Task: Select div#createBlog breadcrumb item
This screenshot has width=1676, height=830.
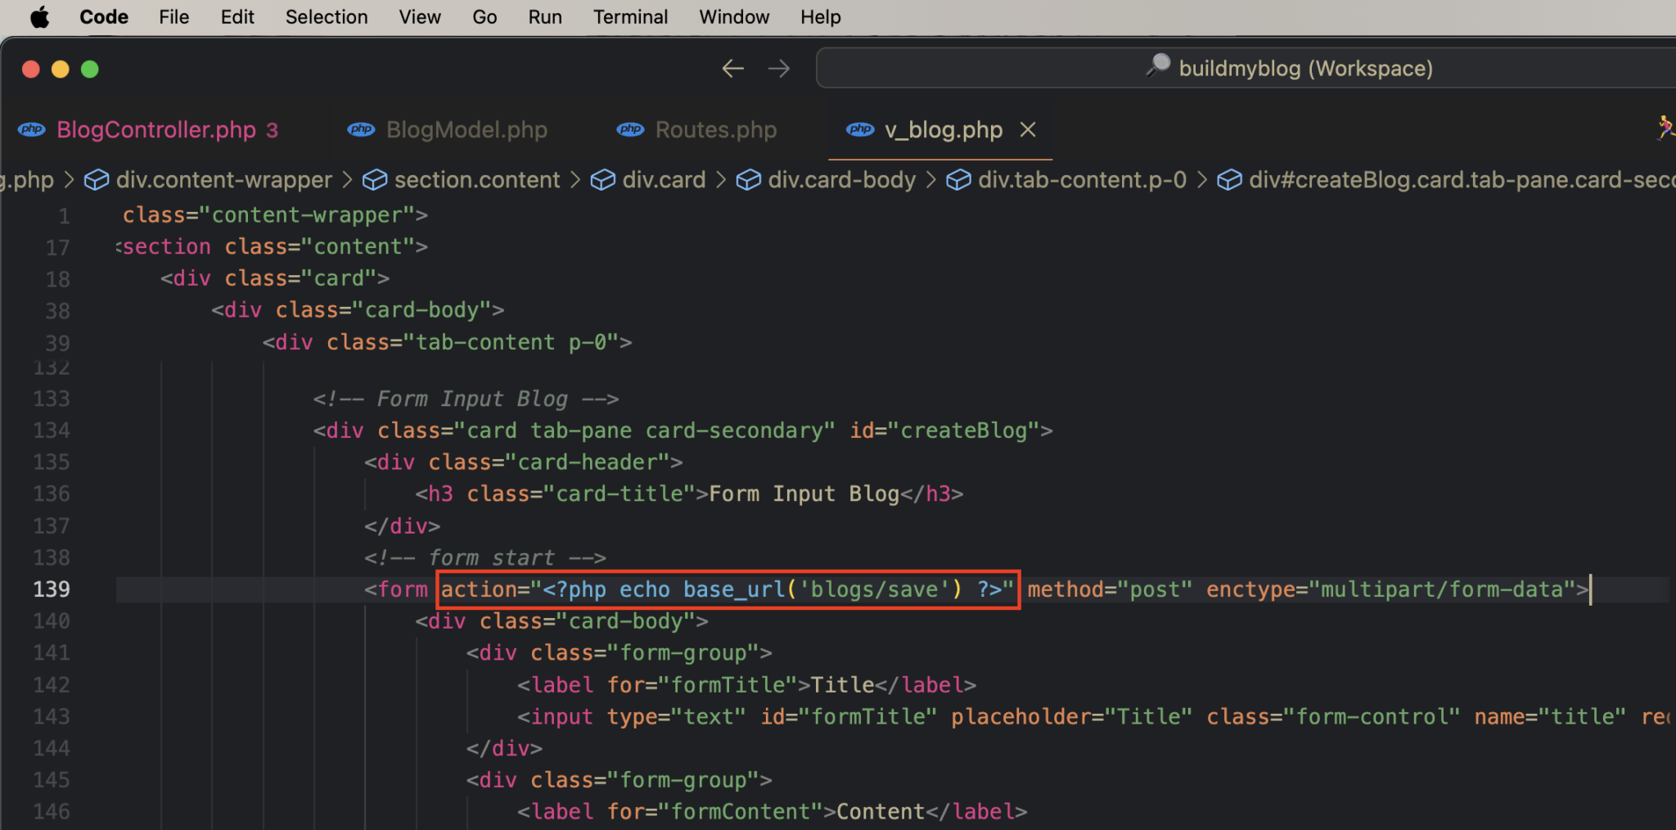Action: pyautogui.click(x=1447, y=180)
